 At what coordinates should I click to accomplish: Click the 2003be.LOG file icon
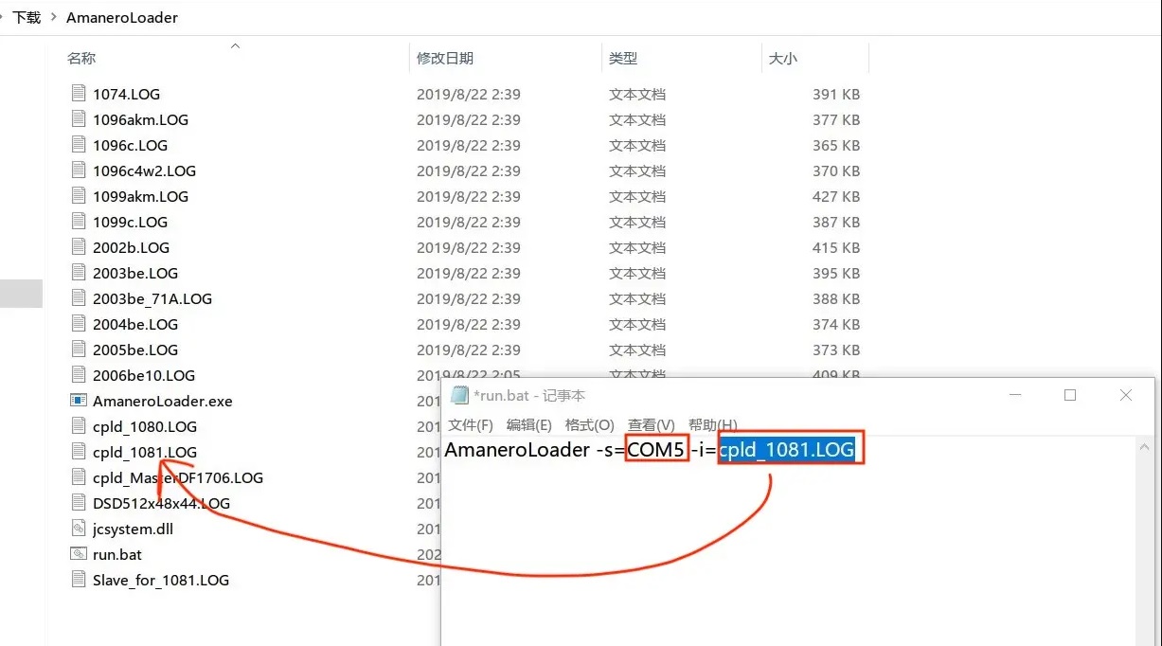coord(78,273)
